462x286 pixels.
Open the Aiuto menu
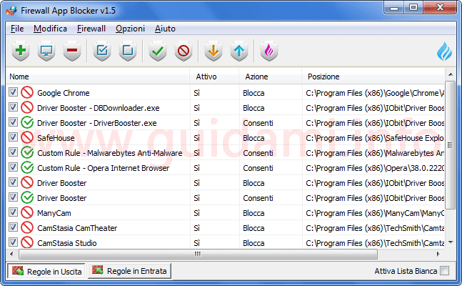click(x=165, y=29)
